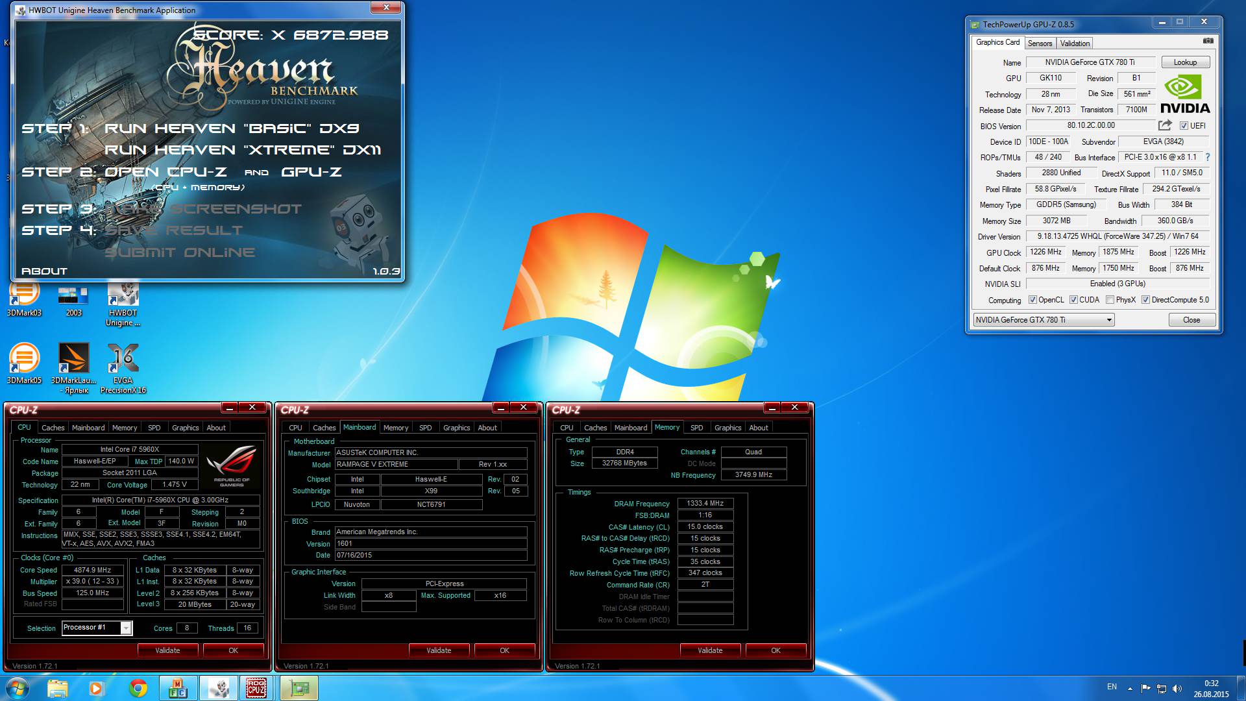This screenshot has height=701, width=1246.
Task: Click OK in the middle CPU-Z window
Action: (504, 650)
